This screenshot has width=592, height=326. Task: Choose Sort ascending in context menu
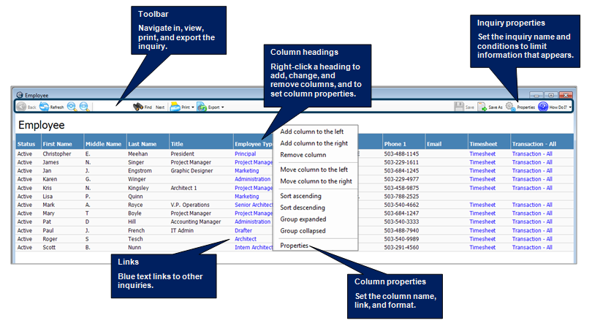(x=300, y=196)
